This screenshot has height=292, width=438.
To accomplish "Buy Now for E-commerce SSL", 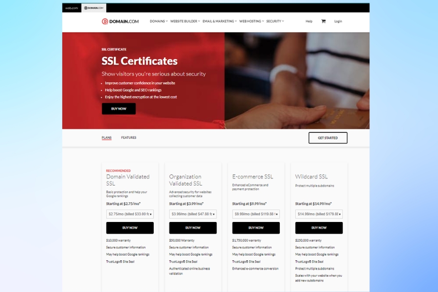I will click(256, 228).
